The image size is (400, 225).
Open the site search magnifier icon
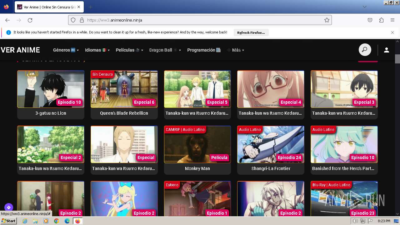coord(365,50)
